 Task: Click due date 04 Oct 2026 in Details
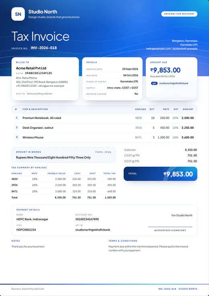(x=131, y=75)
